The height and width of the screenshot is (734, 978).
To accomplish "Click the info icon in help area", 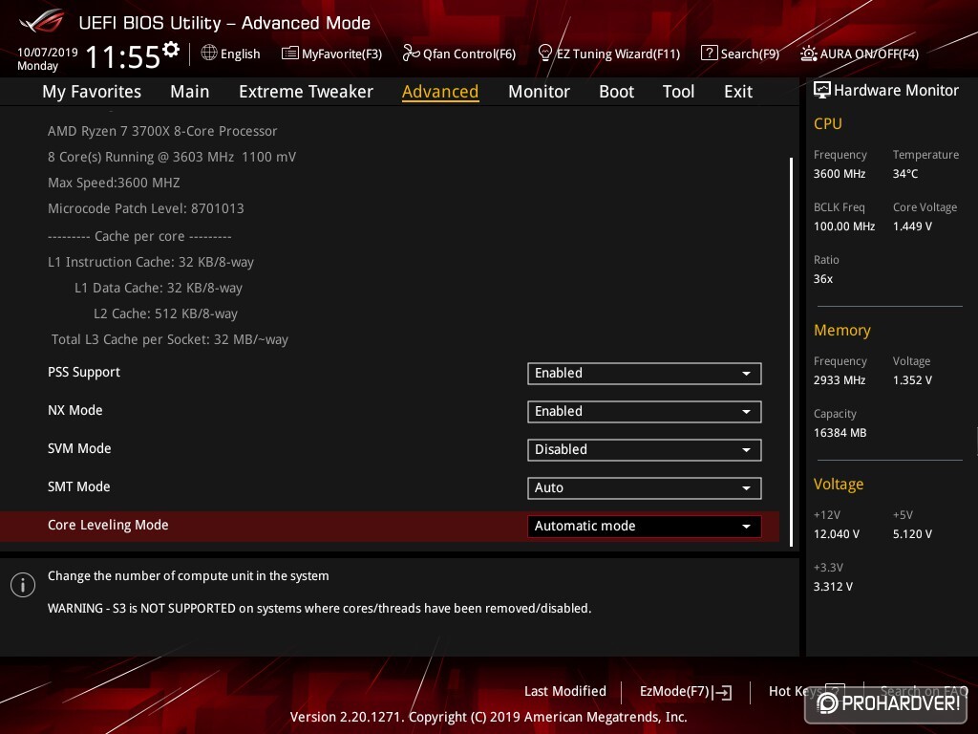I will (23, 585).
